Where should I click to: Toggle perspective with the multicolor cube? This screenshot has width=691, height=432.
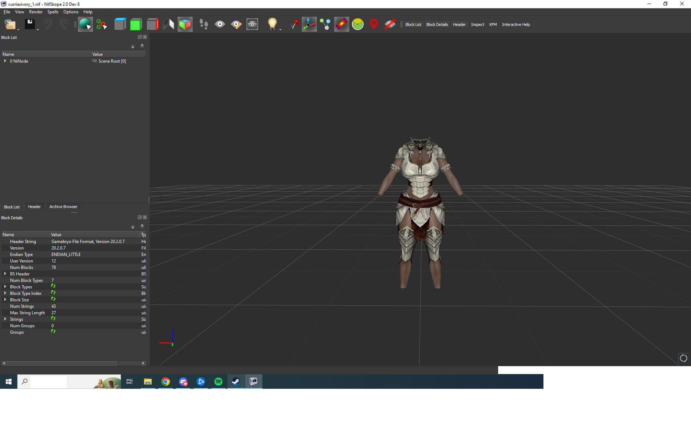tap(185, 24)
